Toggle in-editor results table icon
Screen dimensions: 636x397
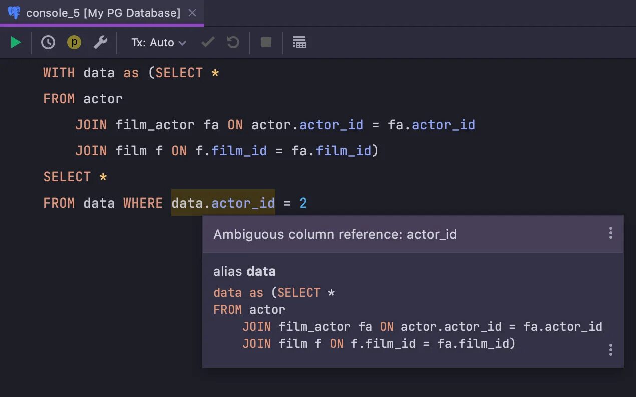pos(299,43)
